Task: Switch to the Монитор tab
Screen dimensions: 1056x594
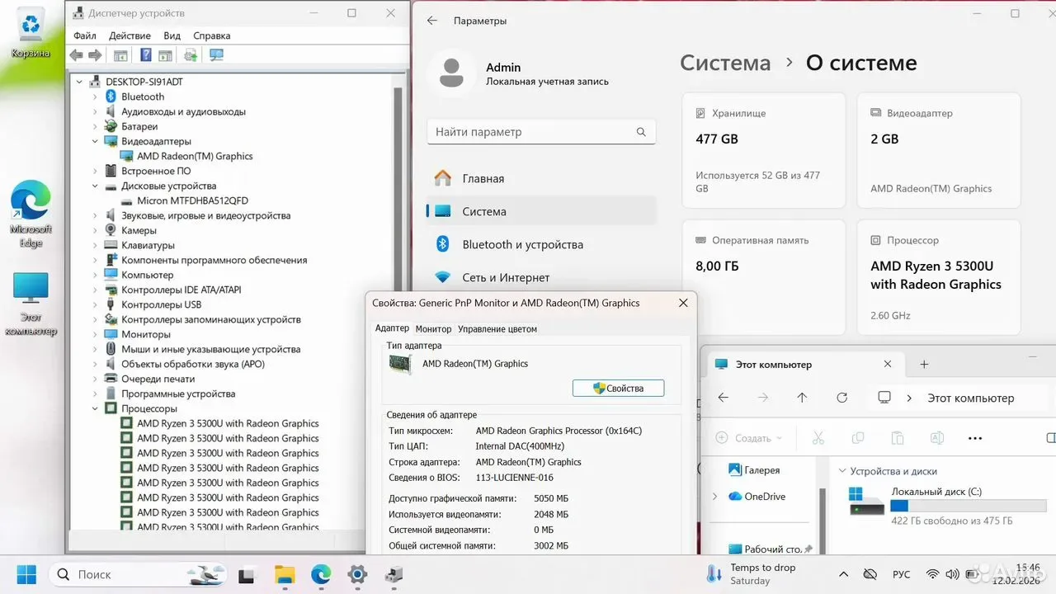Action: click(x=433, y=328)
